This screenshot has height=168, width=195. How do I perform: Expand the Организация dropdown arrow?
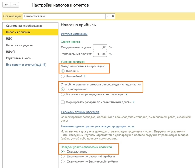[x=108, y=16]
